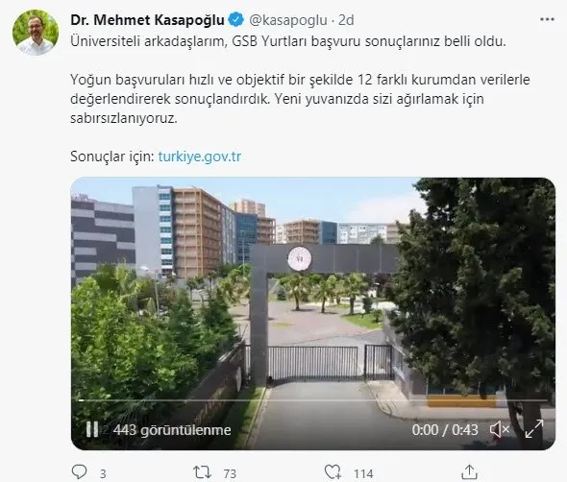Viewport: 567px width, 482px height.
Task: View the 73 retweets count
Action: [230, 473]
